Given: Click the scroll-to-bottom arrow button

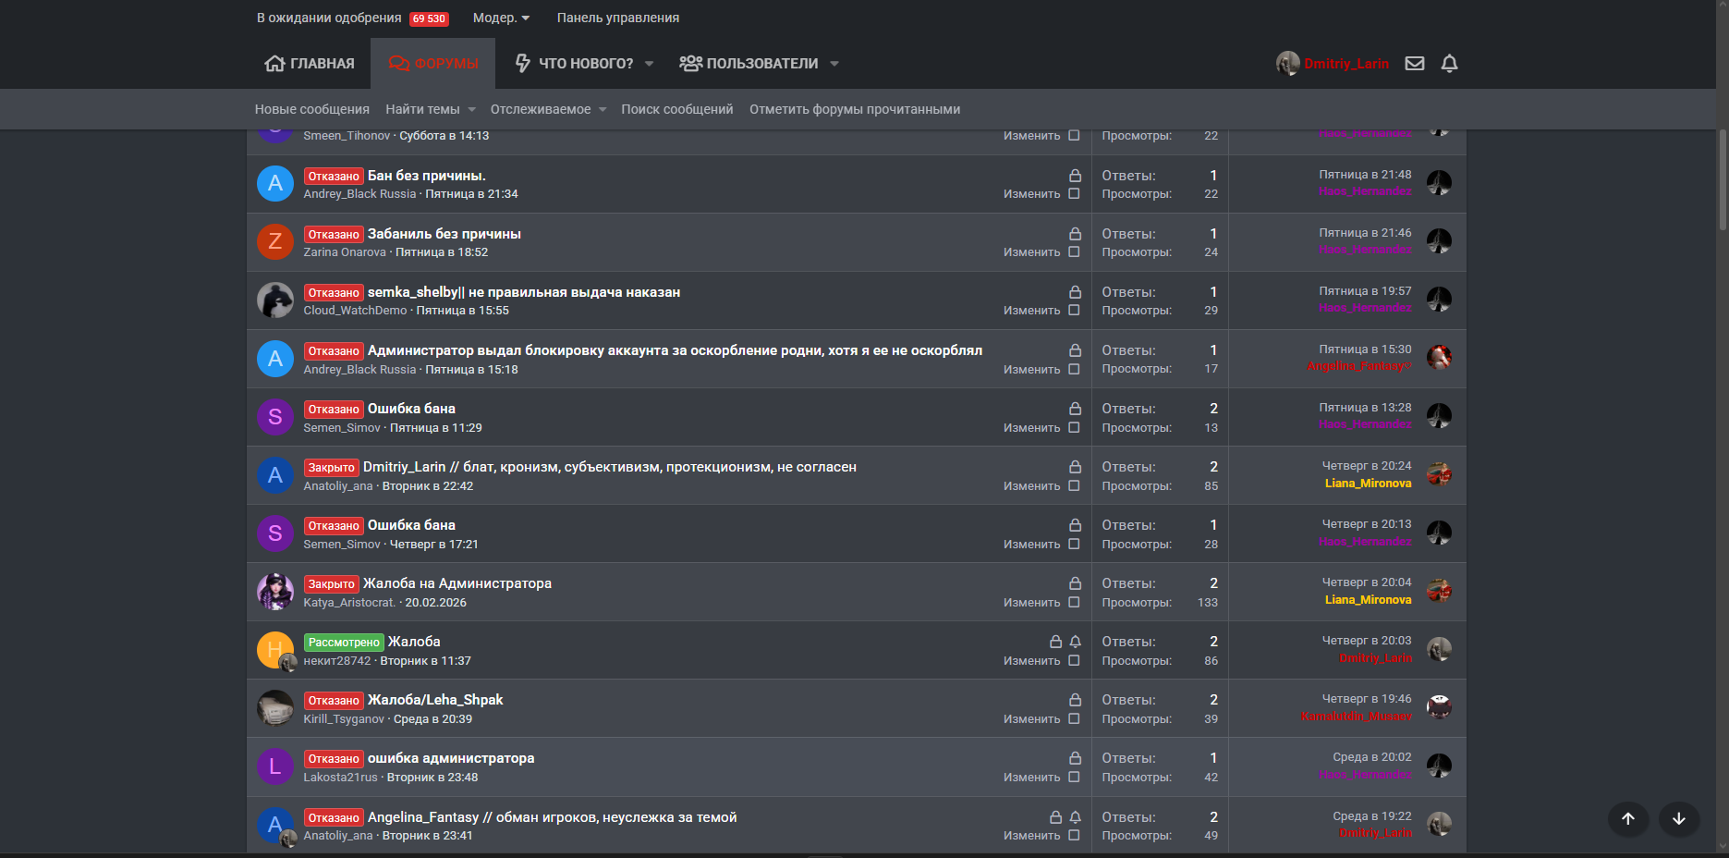Looking at the screenshot, I should point(1679,818).
